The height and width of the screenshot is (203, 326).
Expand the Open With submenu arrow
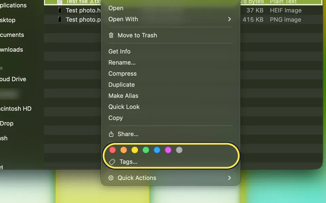point(229,19)
